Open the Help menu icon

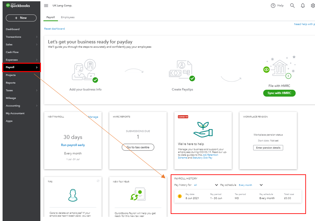(x=273, y=5)
